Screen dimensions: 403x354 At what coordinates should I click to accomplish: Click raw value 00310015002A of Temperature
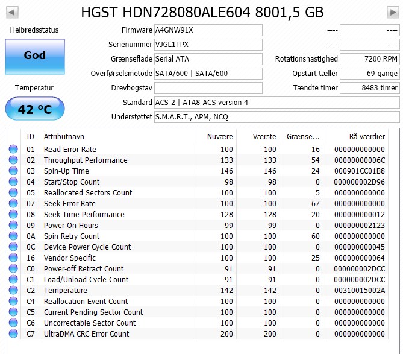click(360, 291)
